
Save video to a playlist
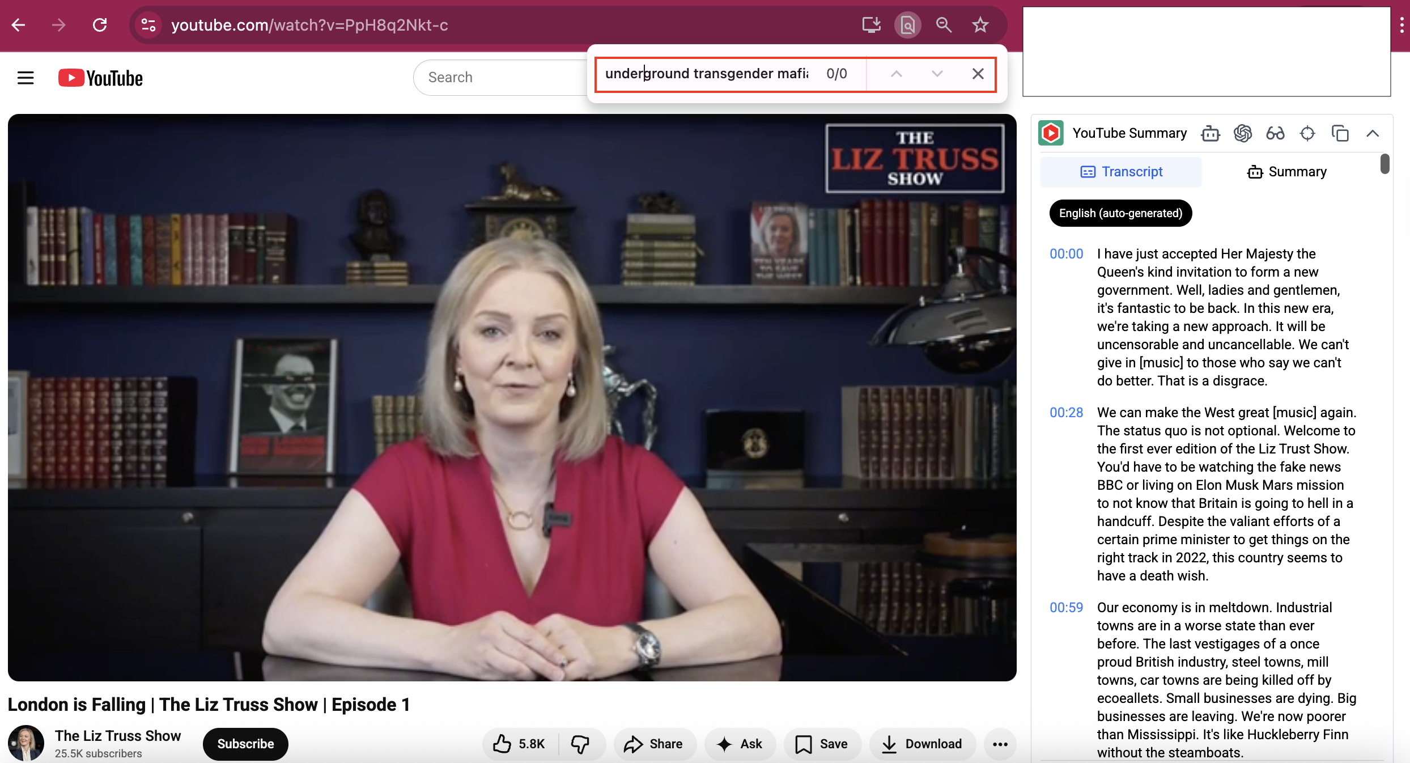point(822,744)
